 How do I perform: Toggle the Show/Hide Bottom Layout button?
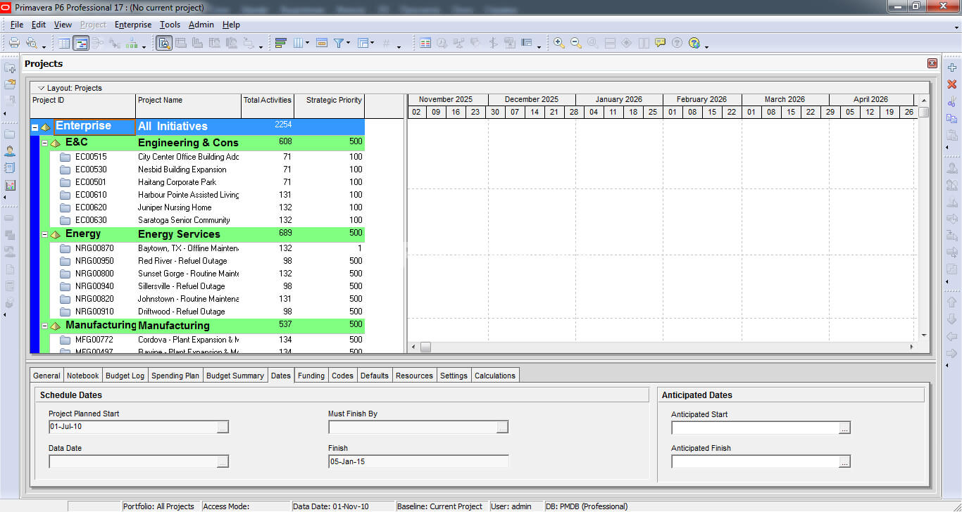coord(163,43)
